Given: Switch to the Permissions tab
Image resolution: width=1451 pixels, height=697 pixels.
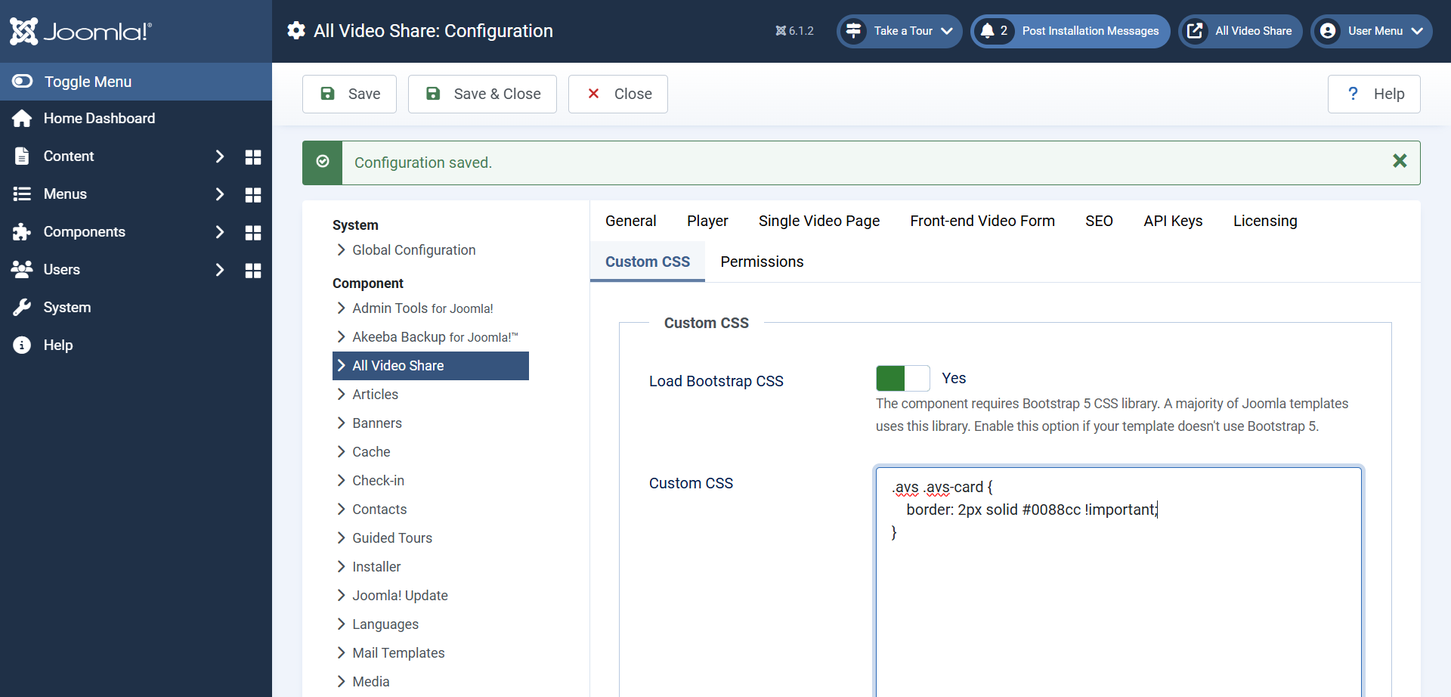Looking at the screenshot, I should tap(762, 262).
